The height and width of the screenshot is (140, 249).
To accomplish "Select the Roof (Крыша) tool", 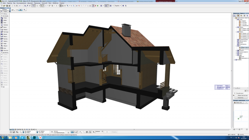I will coord(4,34).
